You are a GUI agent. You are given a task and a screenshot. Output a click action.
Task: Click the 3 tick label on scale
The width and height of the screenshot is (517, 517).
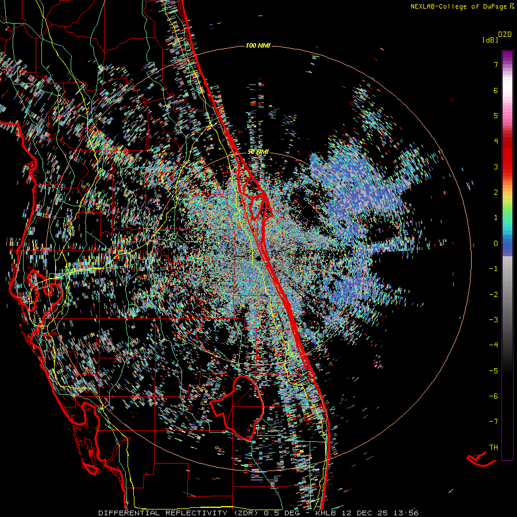pos(496,167)
